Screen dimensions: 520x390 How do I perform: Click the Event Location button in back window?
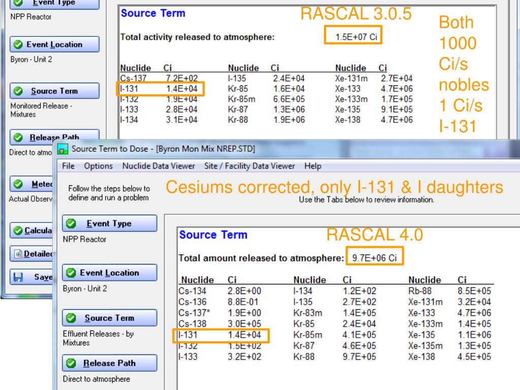click(x=54, y=45)
